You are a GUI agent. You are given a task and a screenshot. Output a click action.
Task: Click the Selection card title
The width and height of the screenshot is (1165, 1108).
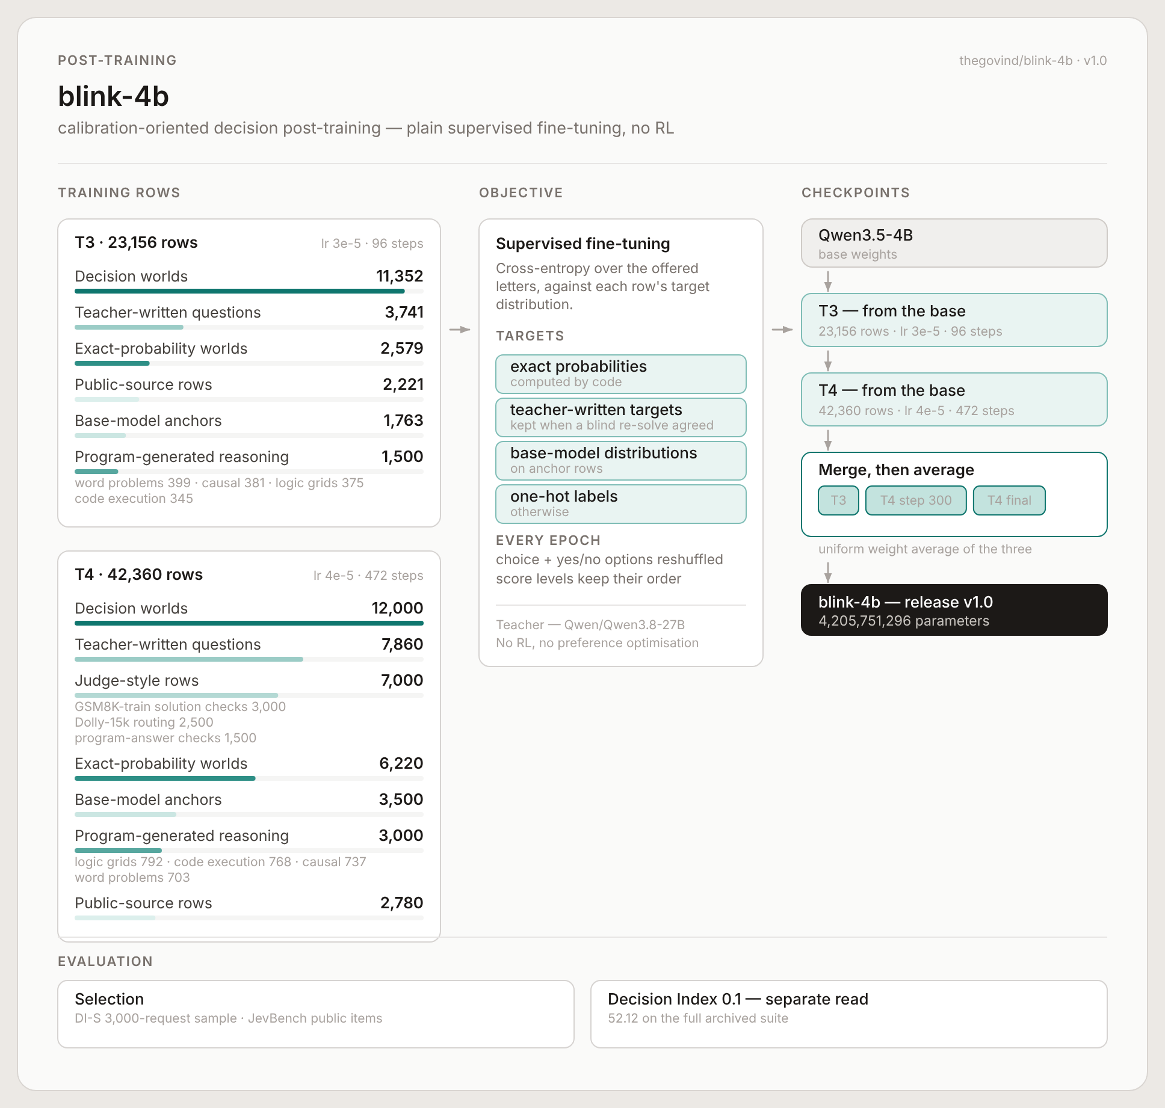click(110, 999)
